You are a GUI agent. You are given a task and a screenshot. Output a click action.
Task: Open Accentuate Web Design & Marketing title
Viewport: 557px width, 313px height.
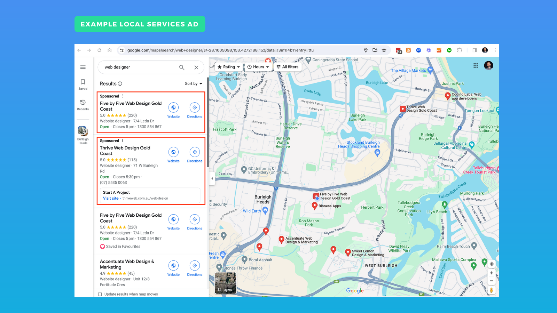127,264
